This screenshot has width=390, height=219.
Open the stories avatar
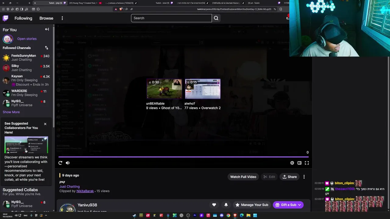click(8, 39)
